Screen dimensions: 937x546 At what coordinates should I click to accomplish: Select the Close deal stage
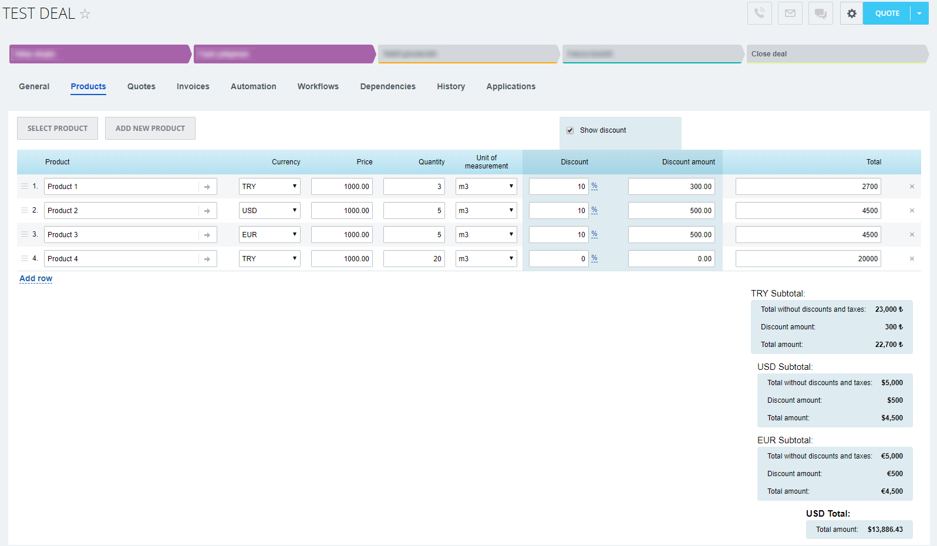click(x=838, y=54)
